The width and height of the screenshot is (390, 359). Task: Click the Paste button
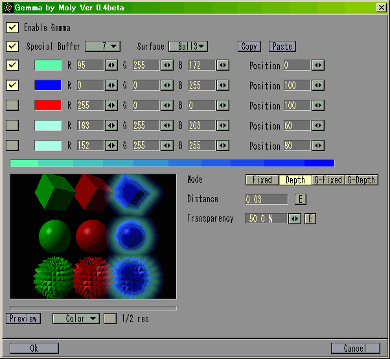(282, 46)
